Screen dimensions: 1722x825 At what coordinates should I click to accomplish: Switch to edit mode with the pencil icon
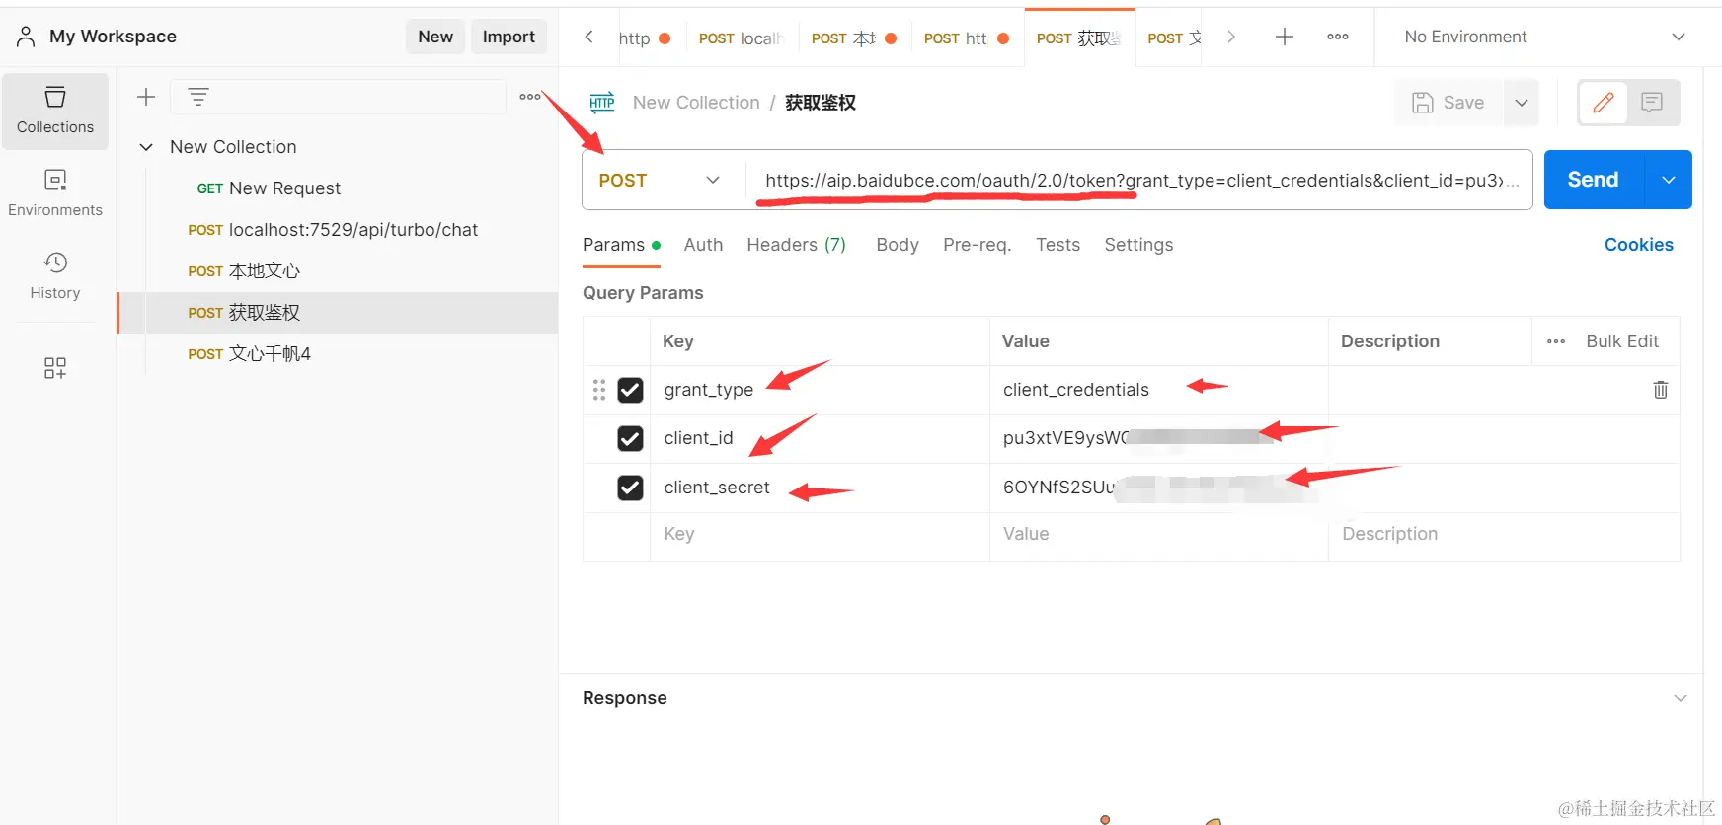1604,103
